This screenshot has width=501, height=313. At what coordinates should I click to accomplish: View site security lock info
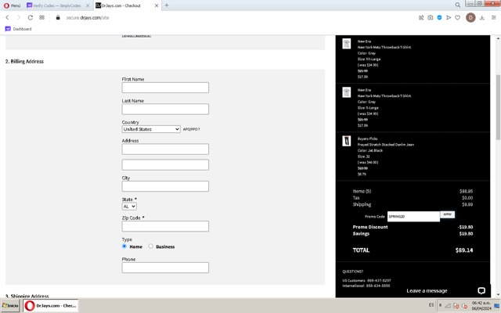tap(58, 17)
